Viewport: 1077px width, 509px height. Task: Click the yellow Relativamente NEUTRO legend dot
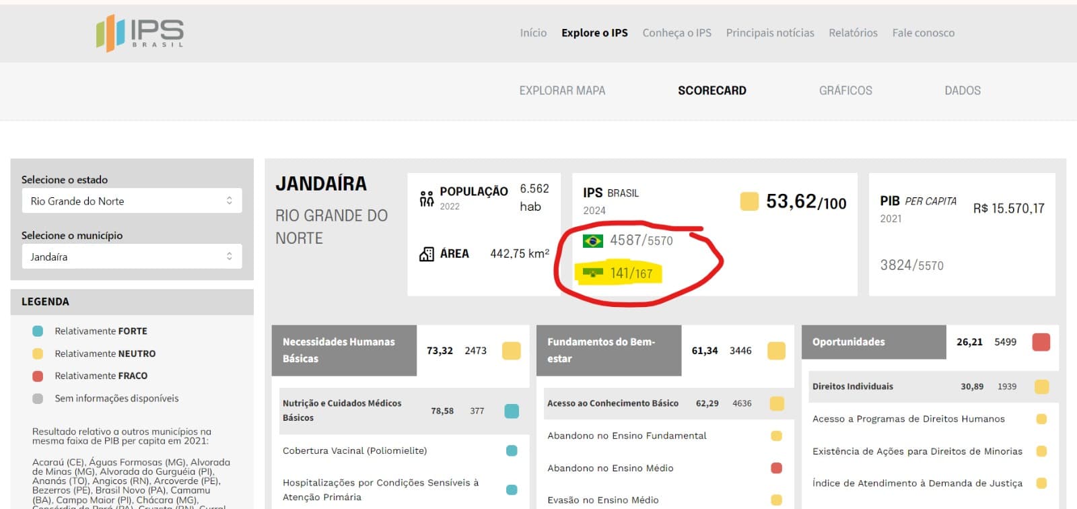coord(38,353)
